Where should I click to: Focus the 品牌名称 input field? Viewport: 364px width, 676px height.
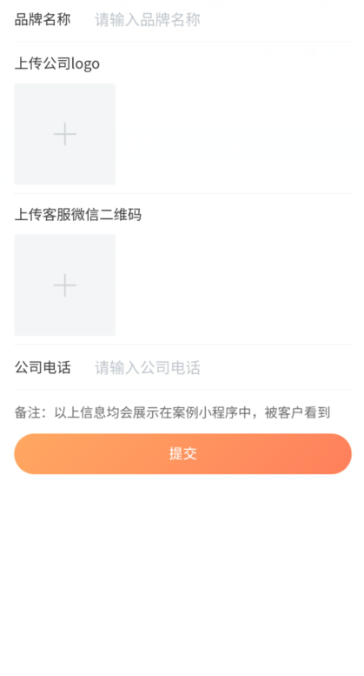pyautogui.click(x=222, y=20)
